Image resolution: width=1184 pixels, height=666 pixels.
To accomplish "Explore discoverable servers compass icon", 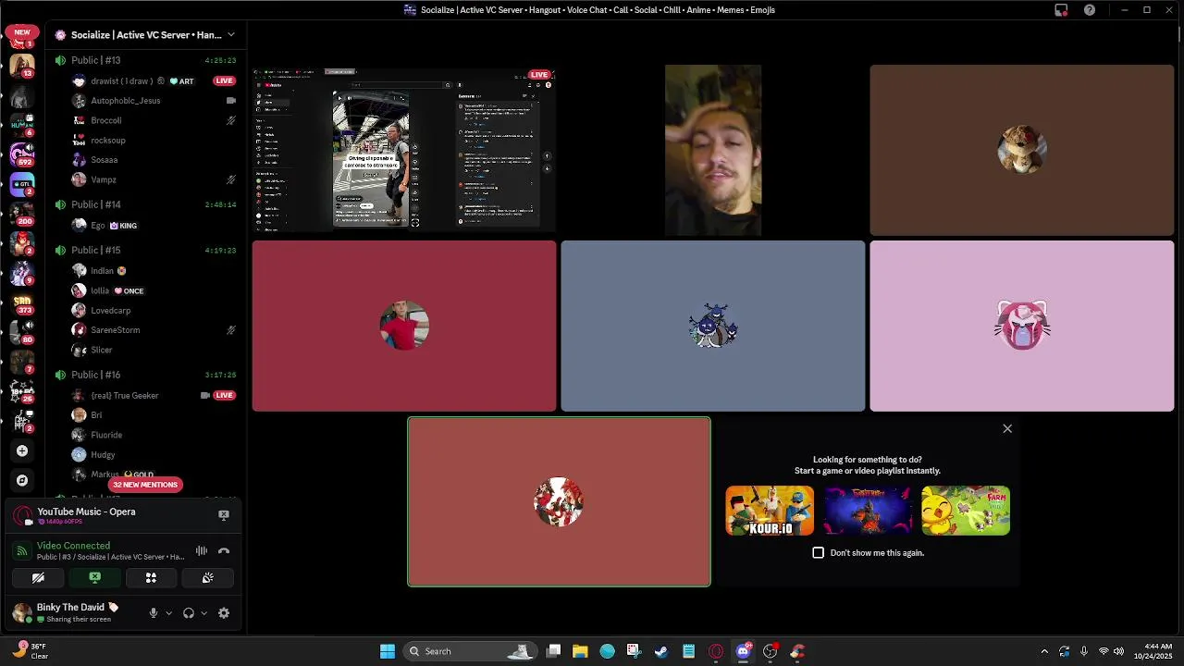I will pos(22,480).
